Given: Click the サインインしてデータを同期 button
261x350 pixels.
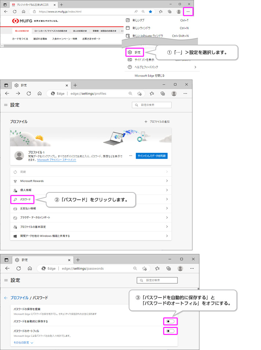Looking at the screenshot, I should tap(152, 156).
